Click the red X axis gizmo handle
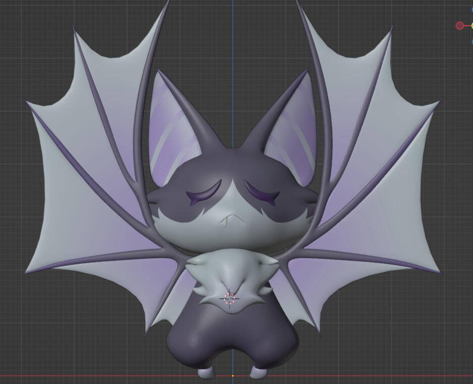 tap(459, 26)
